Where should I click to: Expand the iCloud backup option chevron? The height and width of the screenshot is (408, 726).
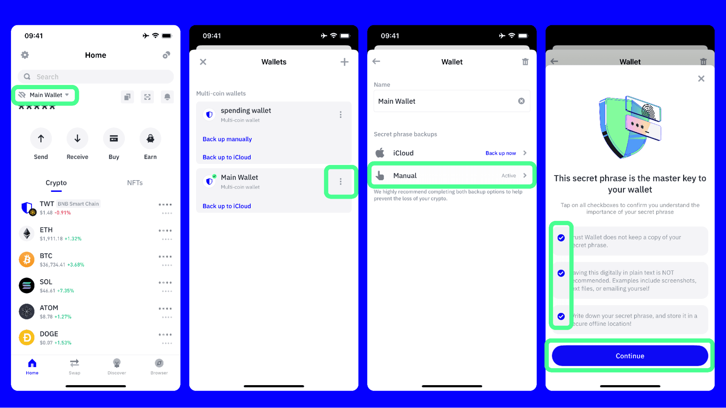point(526,153)
